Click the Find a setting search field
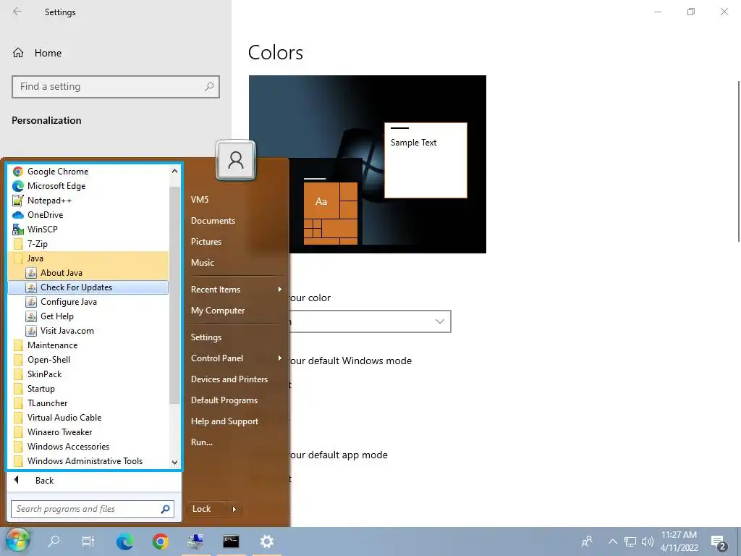 tap(116, 87)
